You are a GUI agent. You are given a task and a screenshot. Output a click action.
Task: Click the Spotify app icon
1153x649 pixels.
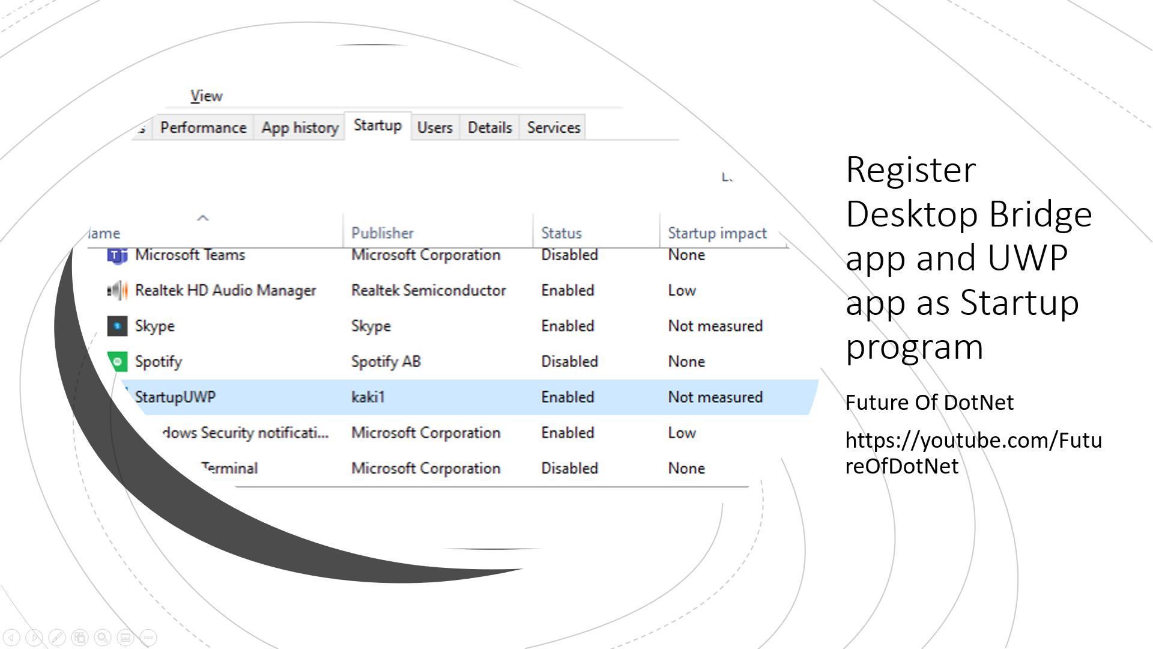point(117,362)
